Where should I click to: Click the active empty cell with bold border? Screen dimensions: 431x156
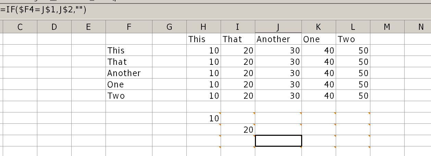click(x=278, y=141)
